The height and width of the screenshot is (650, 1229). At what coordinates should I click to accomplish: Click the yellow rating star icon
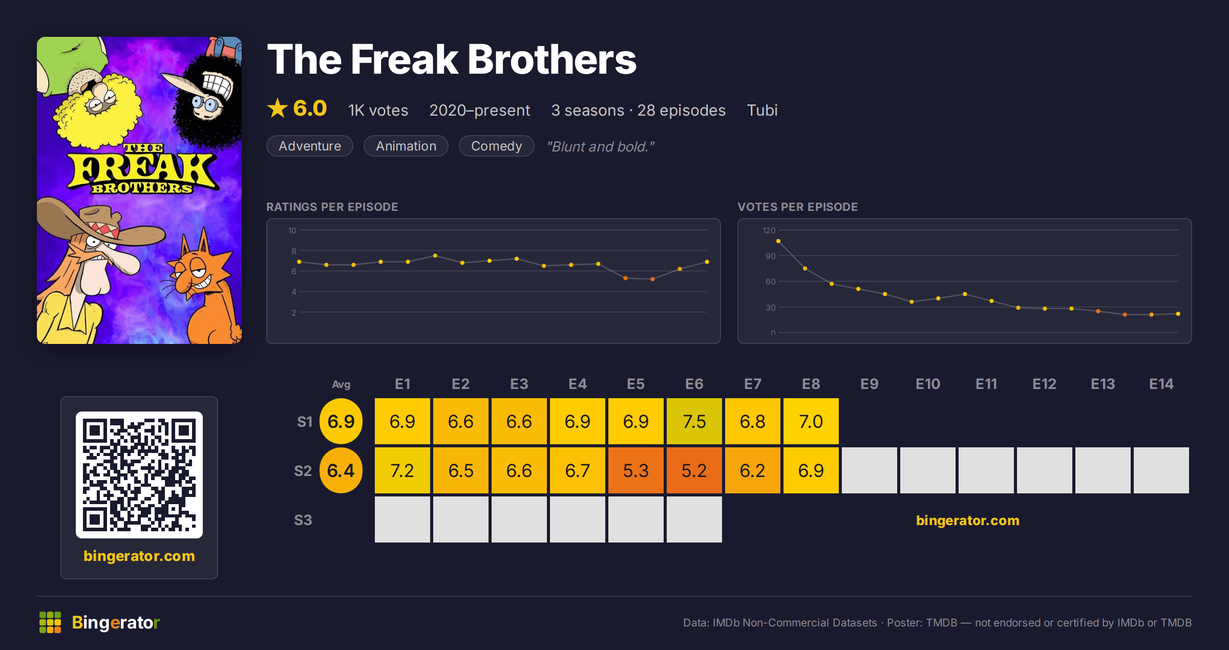278,109
